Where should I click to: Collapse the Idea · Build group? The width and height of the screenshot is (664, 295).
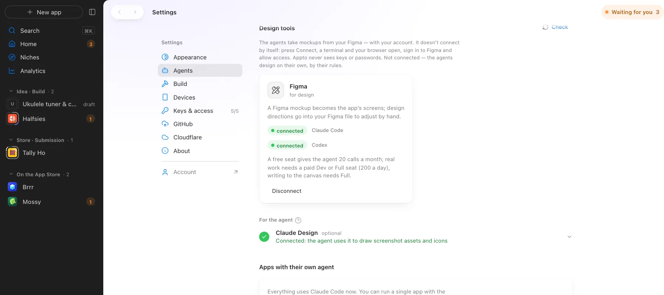point(11,91)
